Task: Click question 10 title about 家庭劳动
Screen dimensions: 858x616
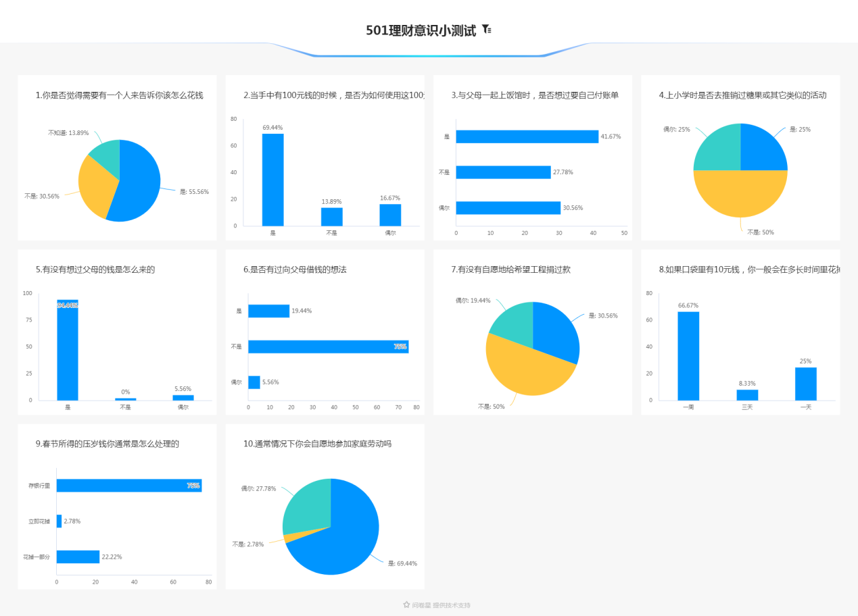Action: tap(318, 444)
